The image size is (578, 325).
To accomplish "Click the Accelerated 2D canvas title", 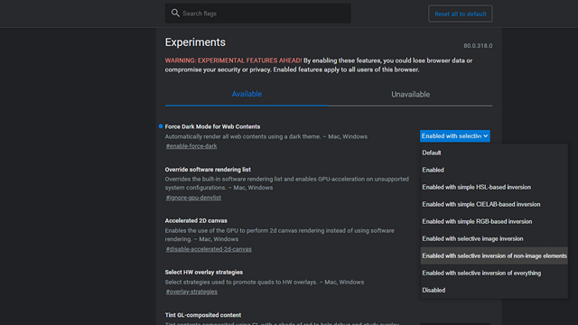I will click(196, 220).
